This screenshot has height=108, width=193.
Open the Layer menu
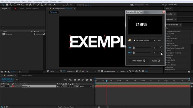[x=24, y=1]
